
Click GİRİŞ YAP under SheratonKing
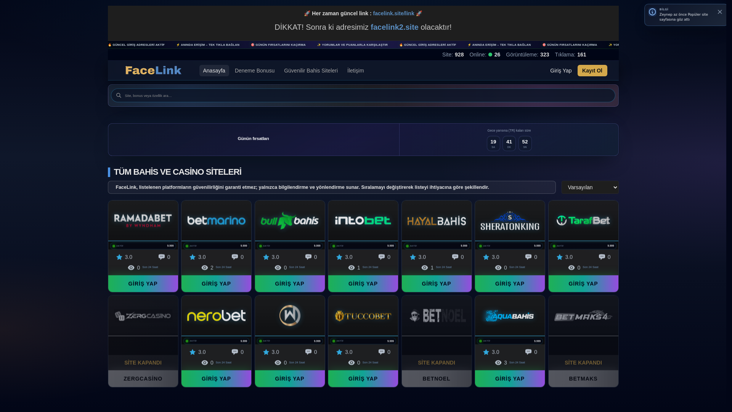tap(510, 284)
